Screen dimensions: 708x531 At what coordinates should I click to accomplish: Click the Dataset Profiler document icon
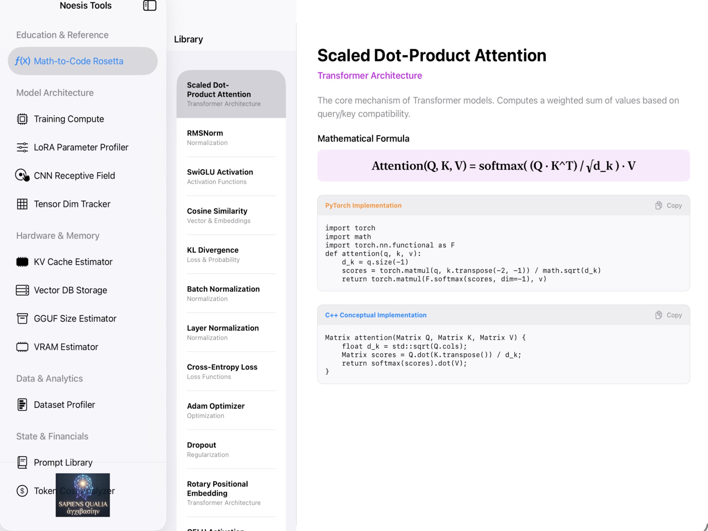[22, 405]
